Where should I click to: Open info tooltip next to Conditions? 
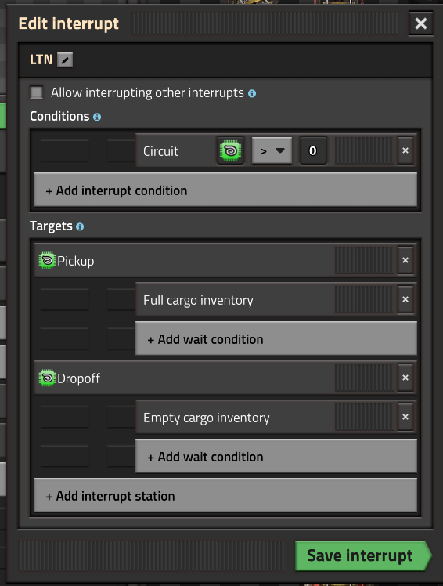point(97,117)
